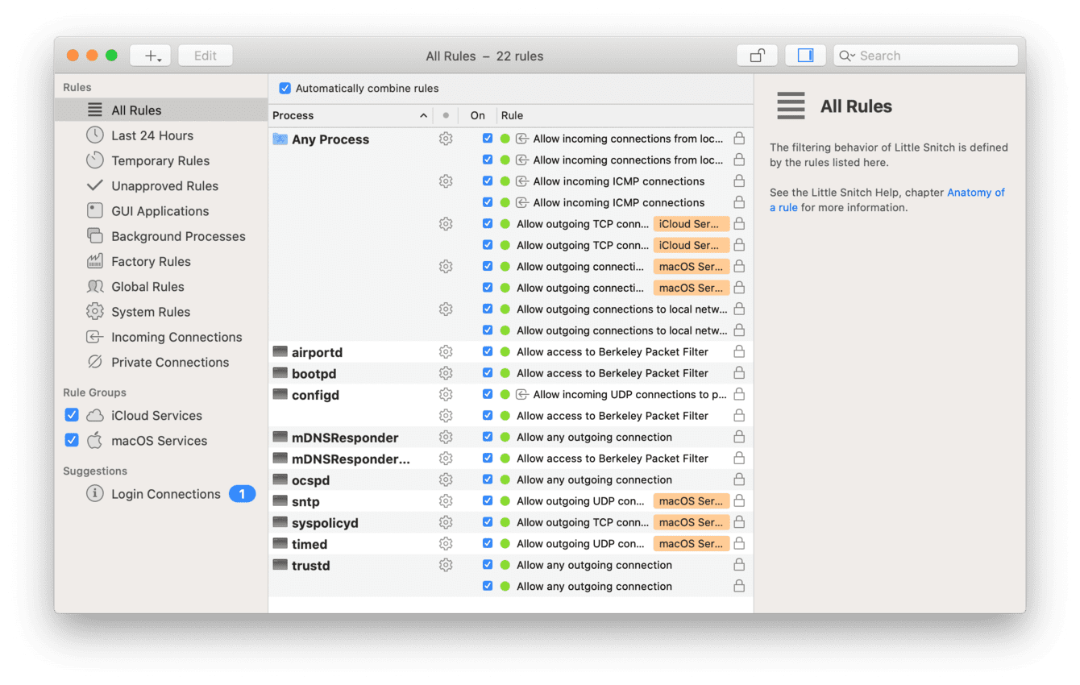
Task: Click the gear icon next to ocspd
Action: 446,480
